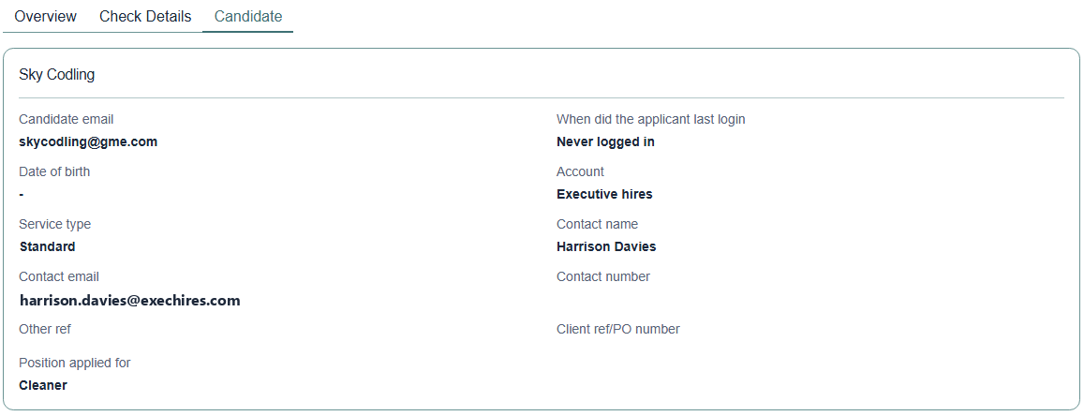Click the Never logged in value

[x=605, y=141]
